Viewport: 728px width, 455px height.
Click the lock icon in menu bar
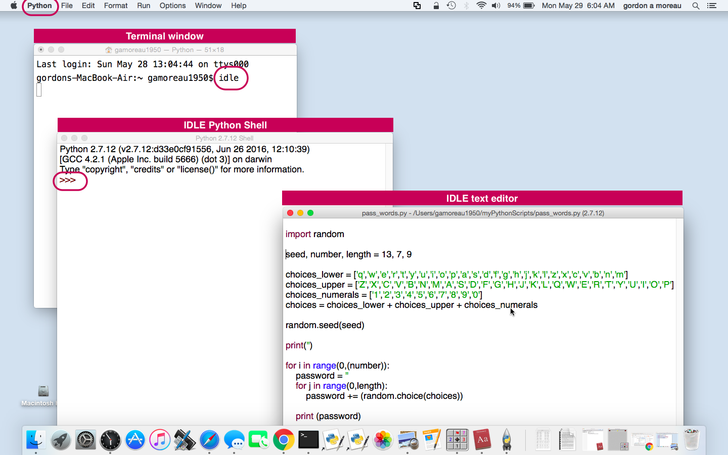coord(436,6)
